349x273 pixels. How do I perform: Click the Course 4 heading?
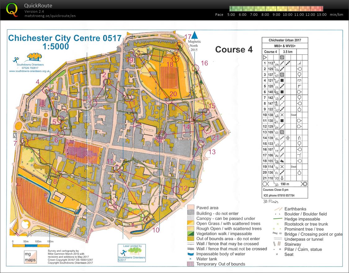pyautogui.click(x=234, y=49)
